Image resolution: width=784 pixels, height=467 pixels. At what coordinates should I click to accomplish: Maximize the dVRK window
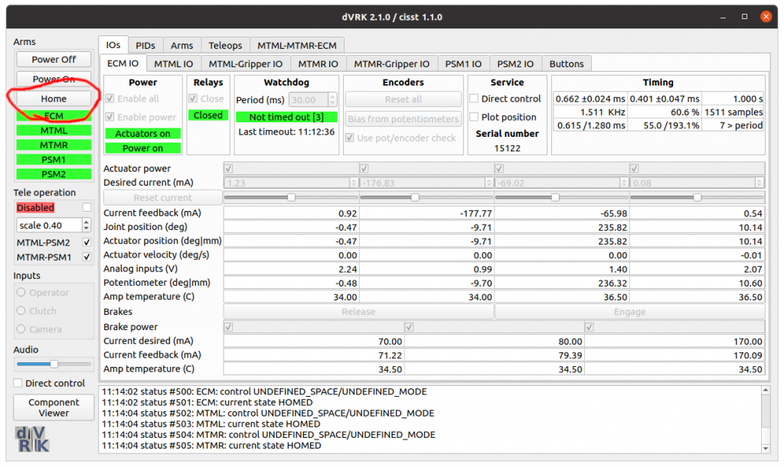(744, 17)
